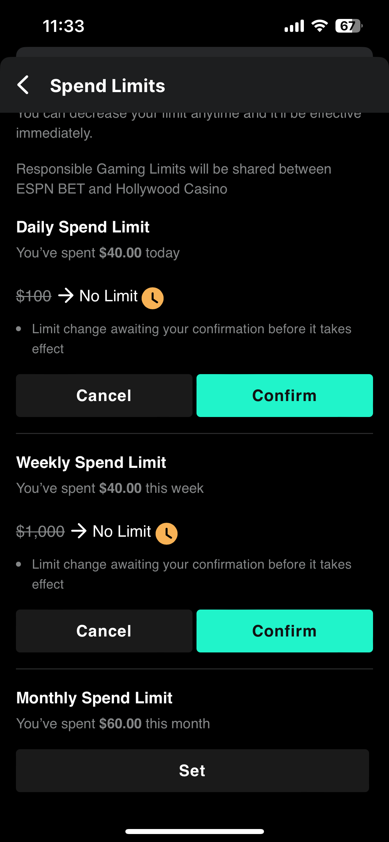The image size is (389, 842).
Task: Tap the home indicator bar at bottom
Action: (x=194, y=831)
